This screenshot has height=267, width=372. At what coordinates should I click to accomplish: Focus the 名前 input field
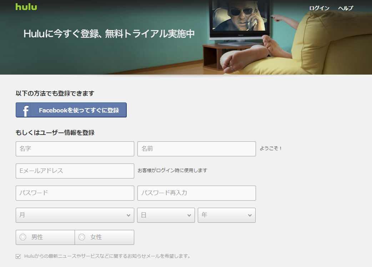[x=197, y=149]
